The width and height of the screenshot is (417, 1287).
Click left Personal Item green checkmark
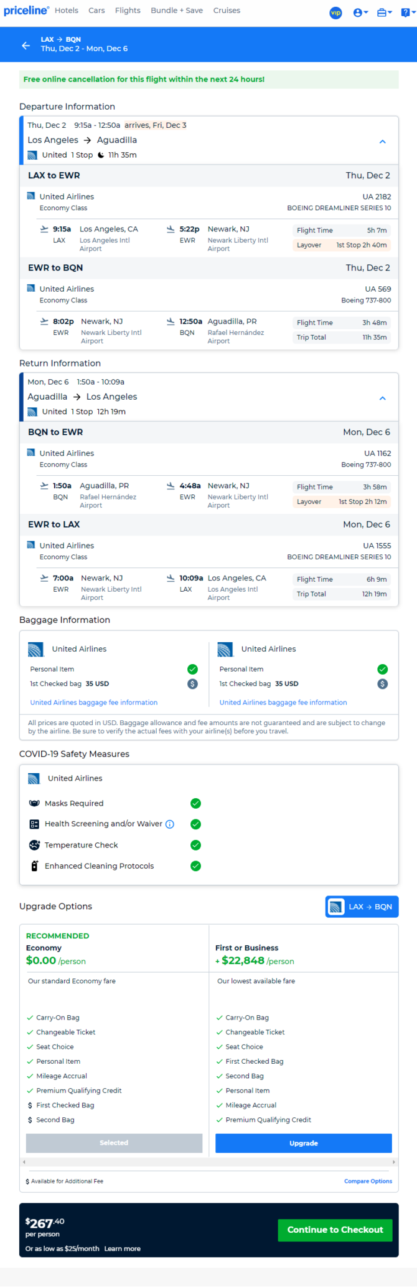pos(193,669)
